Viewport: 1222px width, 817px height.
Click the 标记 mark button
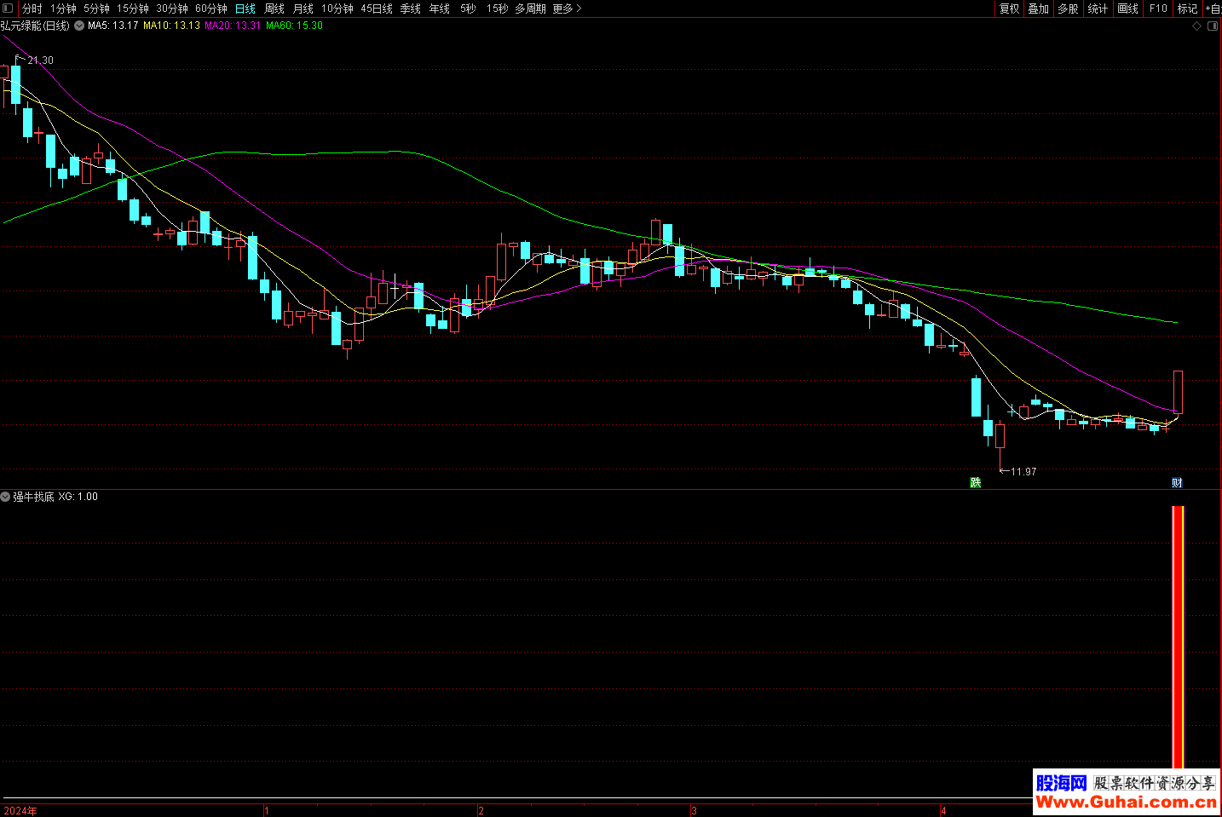pyautogui.click(x=1188, y=9)
